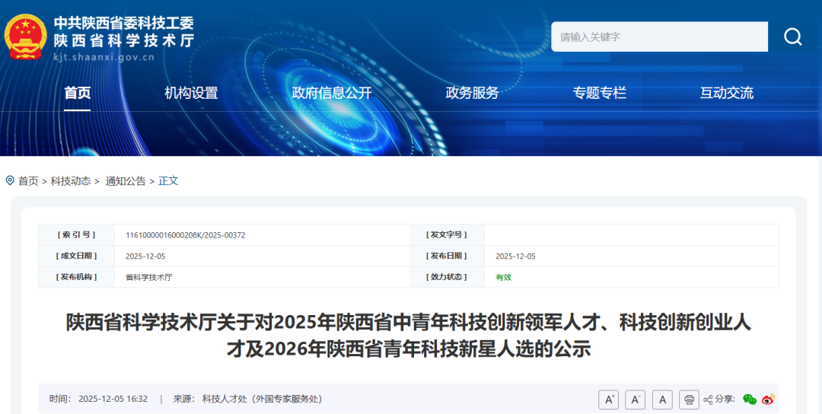Share via the WeChat icon
Viewport: 822px width, 414px height.
point(750,400)
